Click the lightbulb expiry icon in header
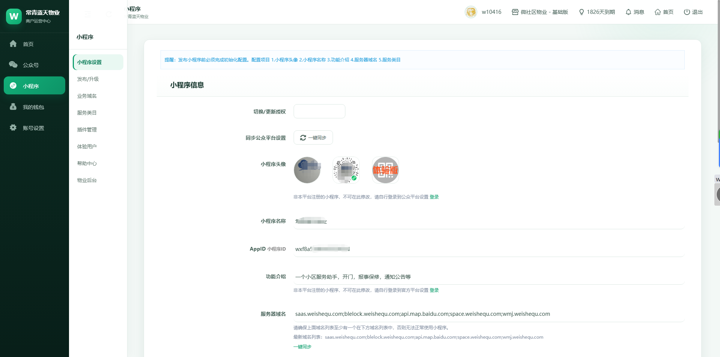720x357 pixels. [x=582, y=12]
